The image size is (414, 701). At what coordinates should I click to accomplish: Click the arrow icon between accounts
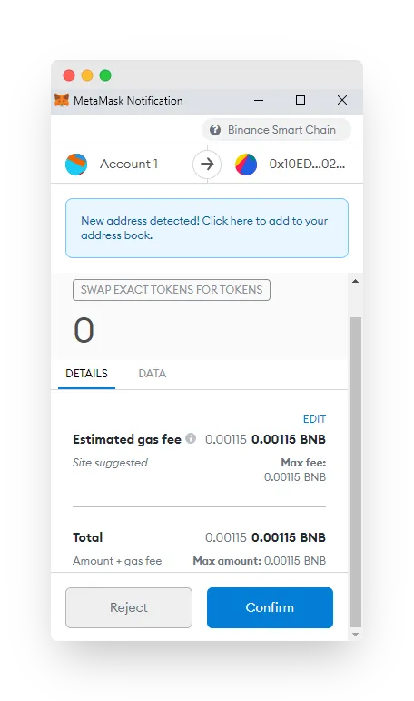pyautogui.click(x=207, y=164)
